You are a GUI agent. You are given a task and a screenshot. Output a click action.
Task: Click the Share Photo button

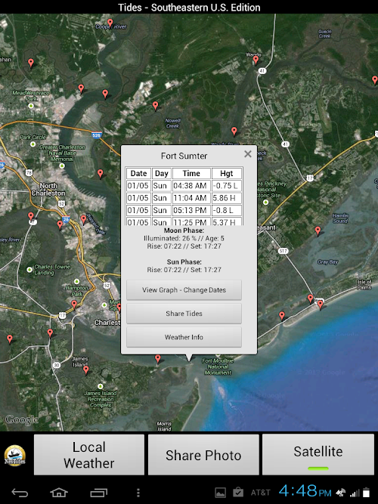pos(203,455)
